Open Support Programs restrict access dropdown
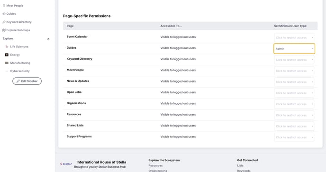Screen dimensions: 326x172 coord(294,137)
